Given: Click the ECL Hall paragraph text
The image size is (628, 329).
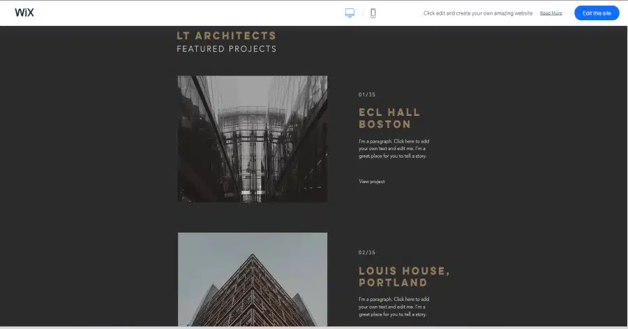Looking at the screenshot, I should [394, 149].
